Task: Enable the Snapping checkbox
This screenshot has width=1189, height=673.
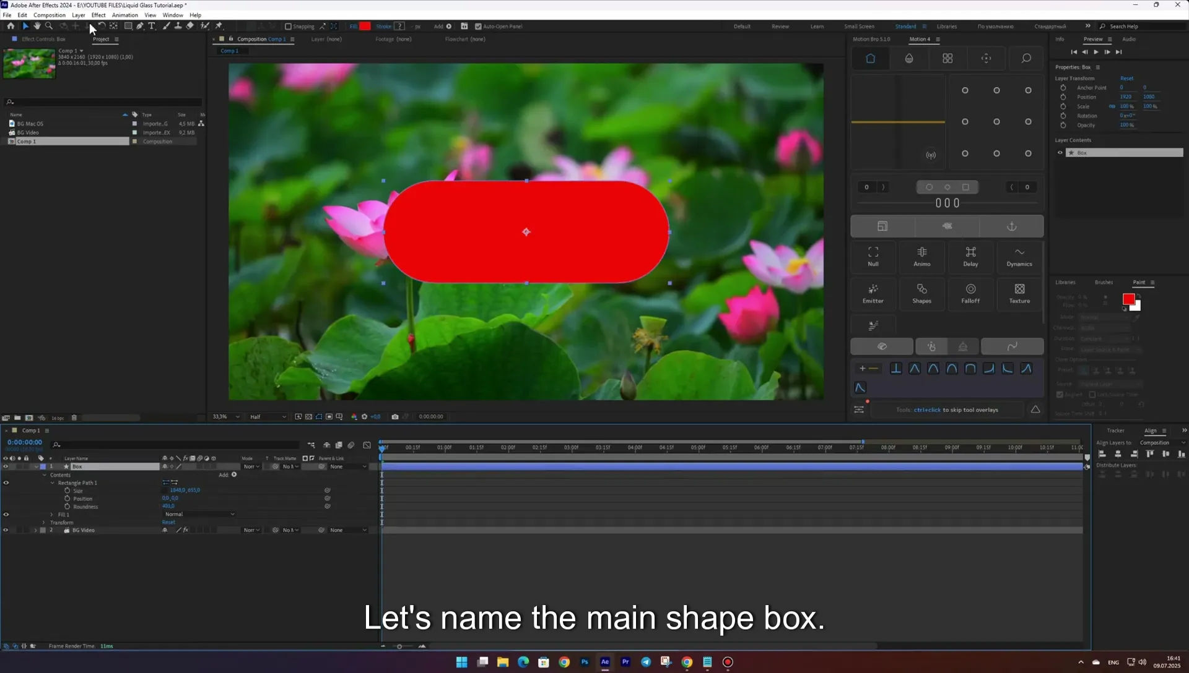Action: [x=288, y=27]
